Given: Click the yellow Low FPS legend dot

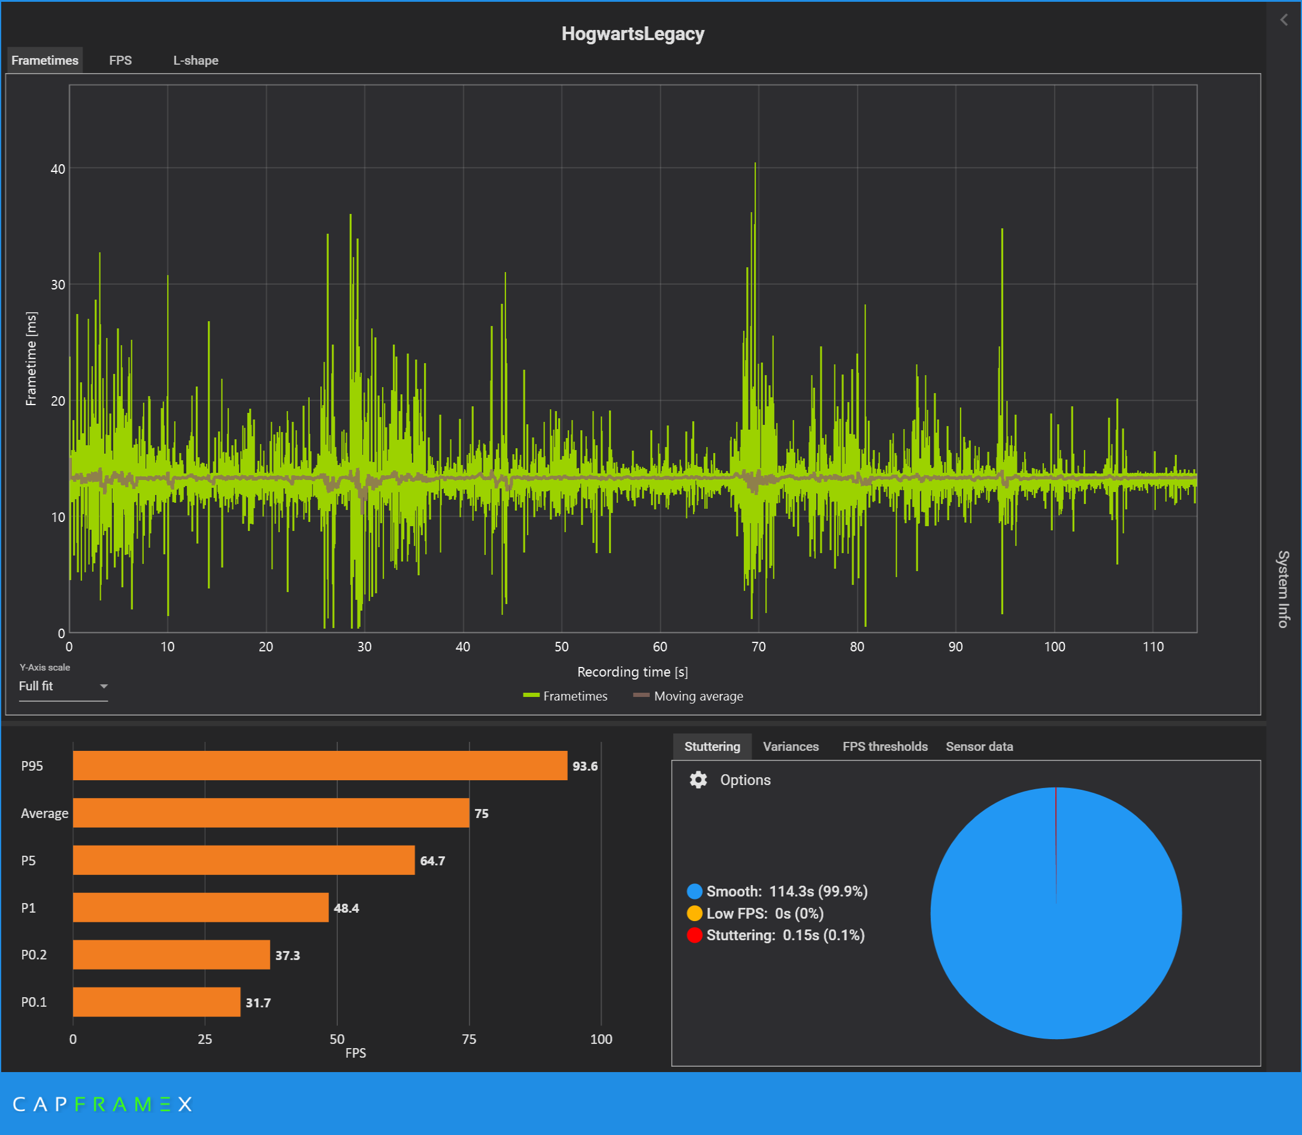Looking at the screenshot, I should [x=694, y=913].
